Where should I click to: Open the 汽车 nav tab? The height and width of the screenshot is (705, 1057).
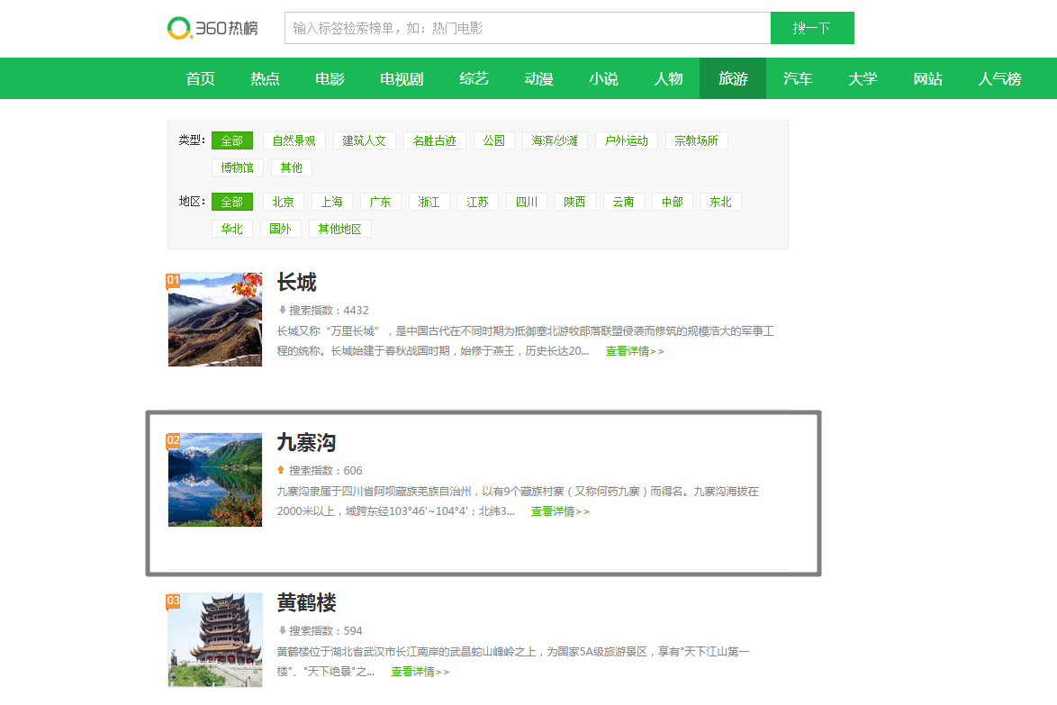pyautogui.click(x=798, y=79)
